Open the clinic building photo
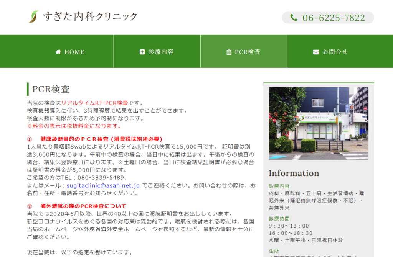Image resolution: width=393 pixels, height=257 pixels. [318, 123]
